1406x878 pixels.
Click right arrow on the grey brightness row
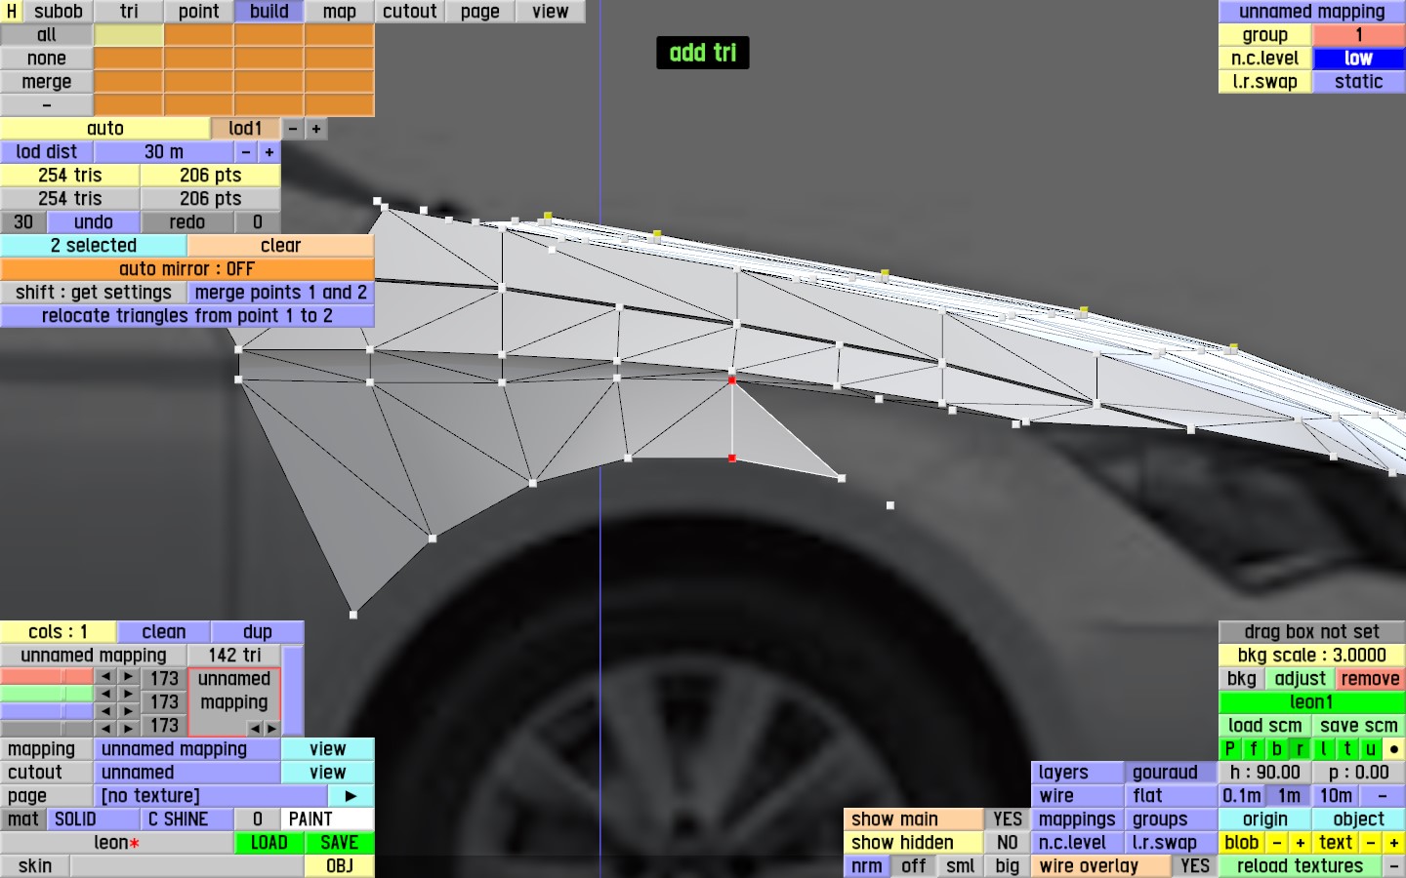[129, 729]
